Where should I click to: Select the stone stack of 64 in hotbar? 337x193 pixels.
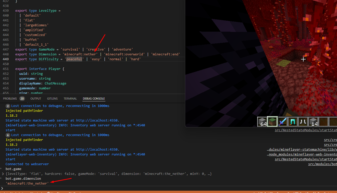(x=262, y=122)
